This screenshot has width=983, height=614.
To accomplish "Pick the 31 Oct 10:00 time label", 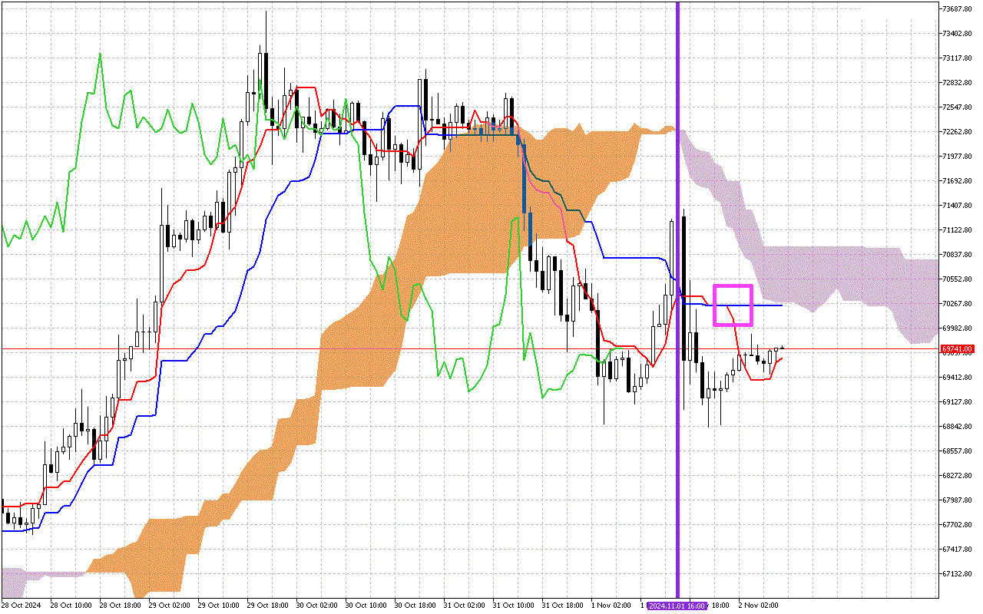I will pyautogui.click(x=512, y=606).
